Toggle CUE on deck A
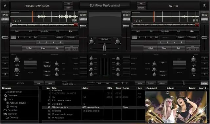The height and width of the screenshot is (124, 210). point(57,31)
